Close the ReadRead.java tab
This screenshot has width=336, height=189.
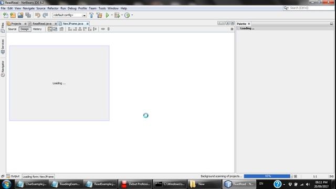pos(56,24)
